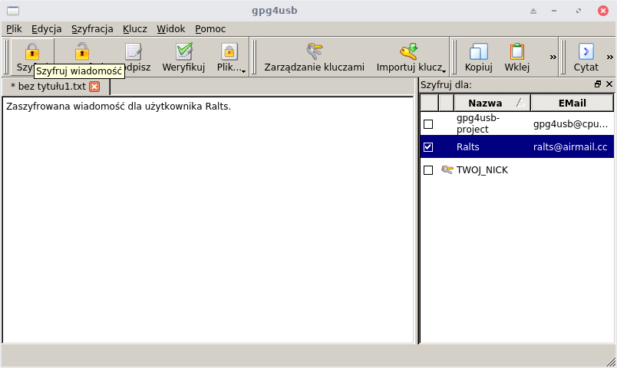Open window menu icon in title bar
Image resolution: width=617 pixels, height=368 pixels.
pyautogui.click(x=13, y=11)
